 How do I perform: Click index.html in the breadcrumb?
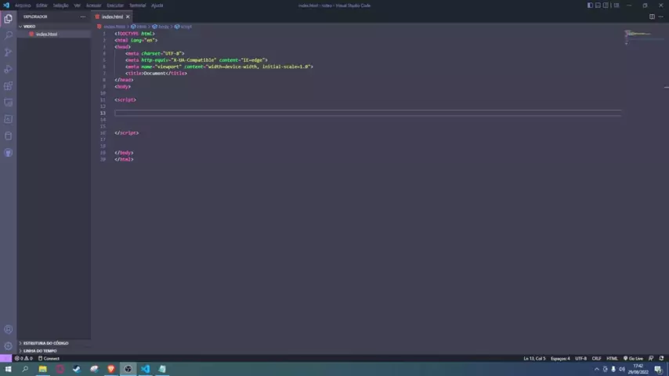pyautogui.click(x=114, y=27)
